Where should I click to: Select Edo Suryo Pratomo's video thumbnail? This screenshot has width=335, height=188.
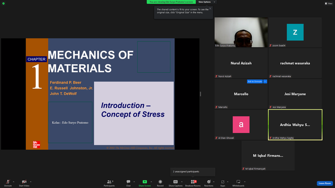click(x=241, y=32)
